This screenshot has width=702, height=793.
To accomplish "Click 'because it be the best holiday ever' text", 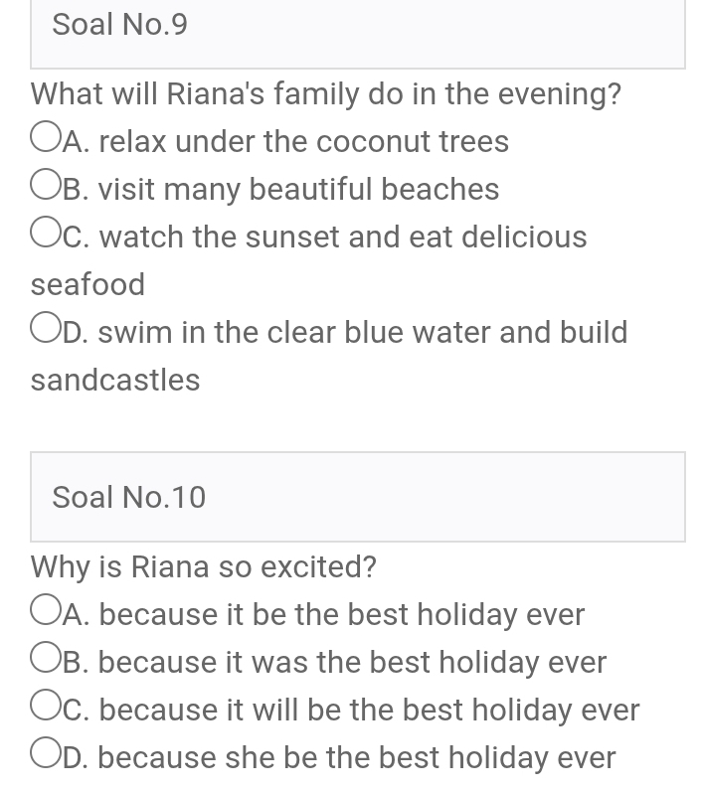I will [x=341, y=614].
